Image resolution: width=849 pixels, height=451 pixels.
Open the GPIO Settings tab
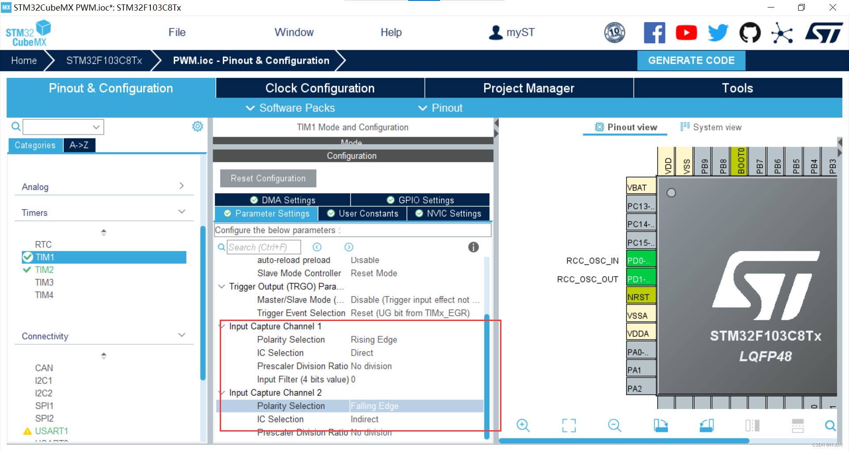(x=420, y=200)
